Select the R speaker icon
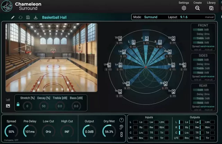 160,42
